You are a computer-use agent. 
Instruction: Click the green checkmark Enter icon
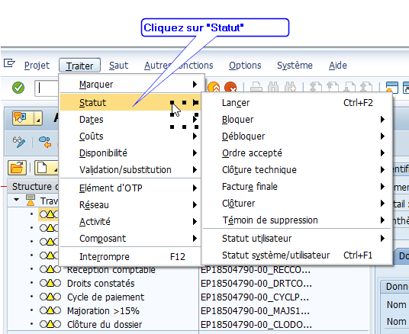pyautogui.click(x=18, y=88)
